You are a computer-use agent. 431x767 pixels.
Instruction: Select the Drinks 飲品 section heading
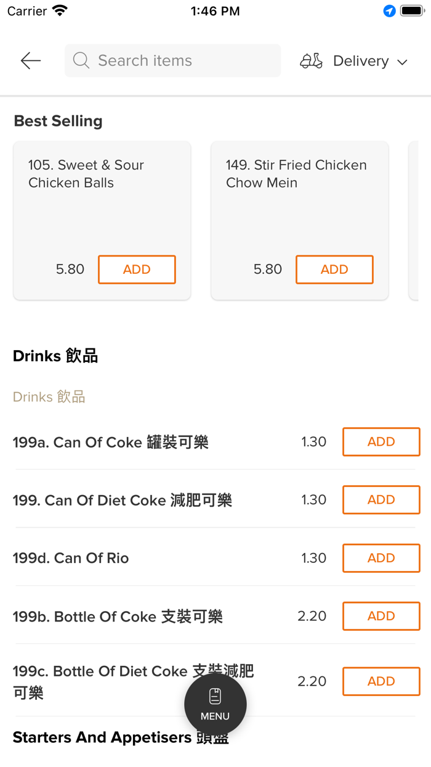point(55,356)
